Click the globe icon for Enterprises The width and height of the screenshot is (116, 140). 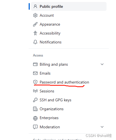click(35, 118)
